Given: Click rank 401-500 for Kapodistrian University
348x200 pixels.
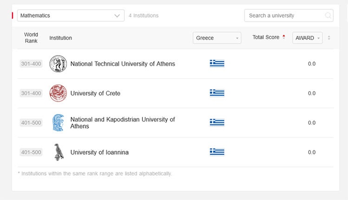Looking at the screenshot, I should (x=31, y=123).
